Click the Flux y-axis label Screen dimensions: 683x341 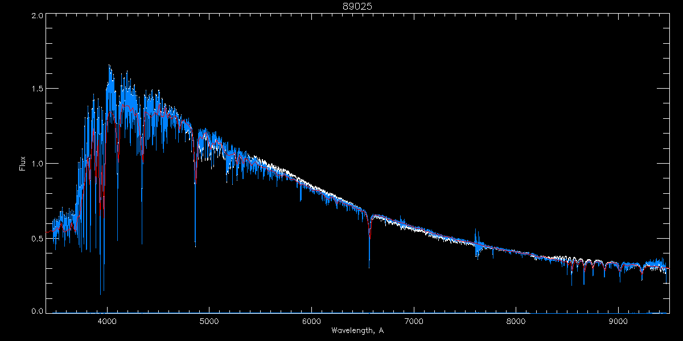(x=22, y=164)
